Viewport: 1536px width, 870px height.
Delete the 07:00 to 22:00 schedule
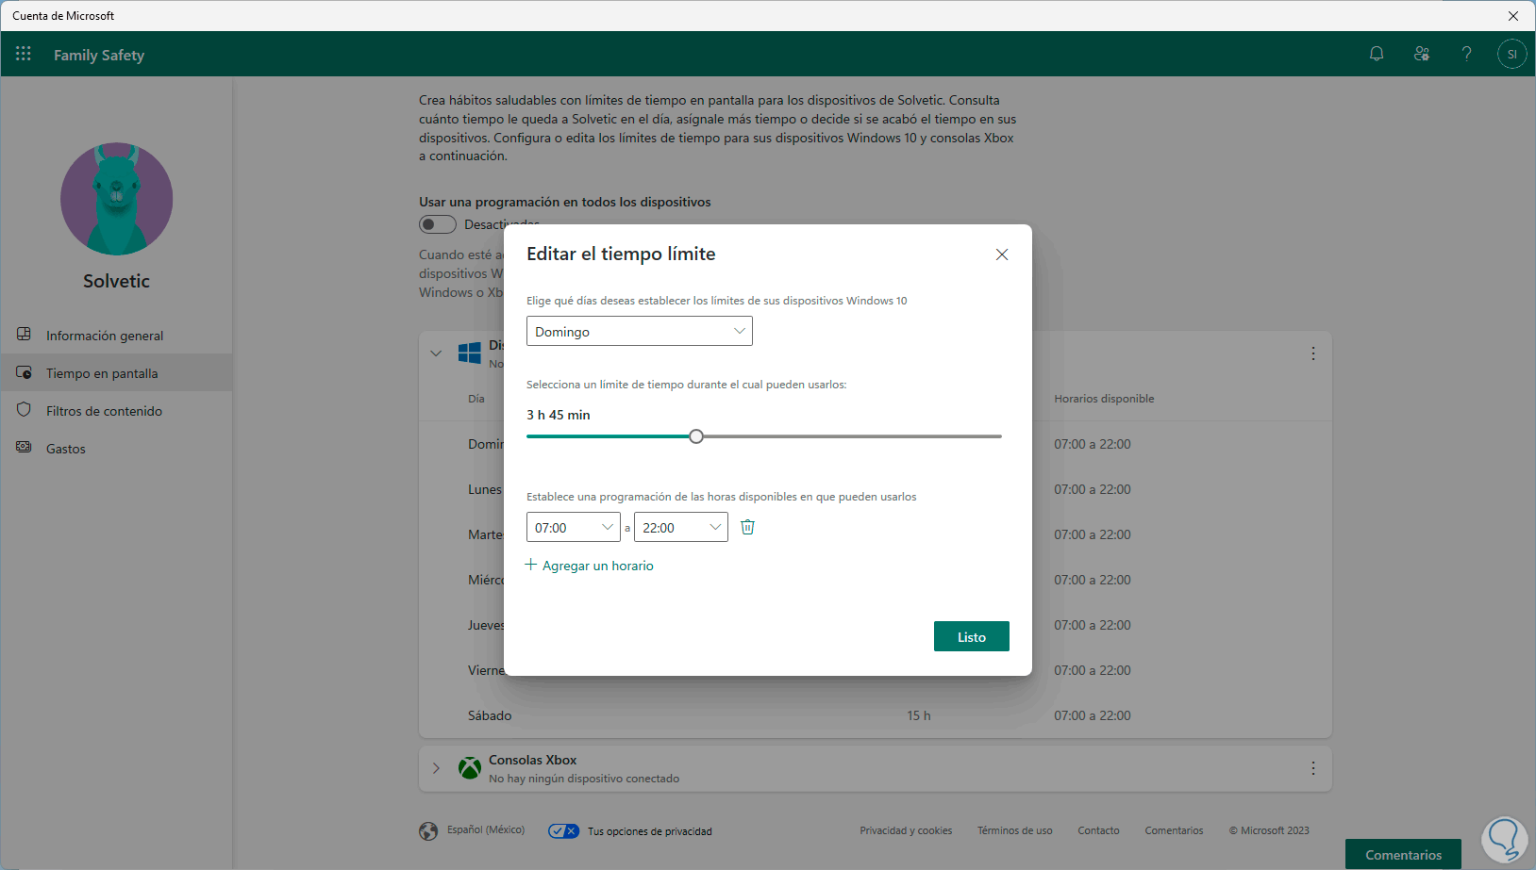click(747, 527)
